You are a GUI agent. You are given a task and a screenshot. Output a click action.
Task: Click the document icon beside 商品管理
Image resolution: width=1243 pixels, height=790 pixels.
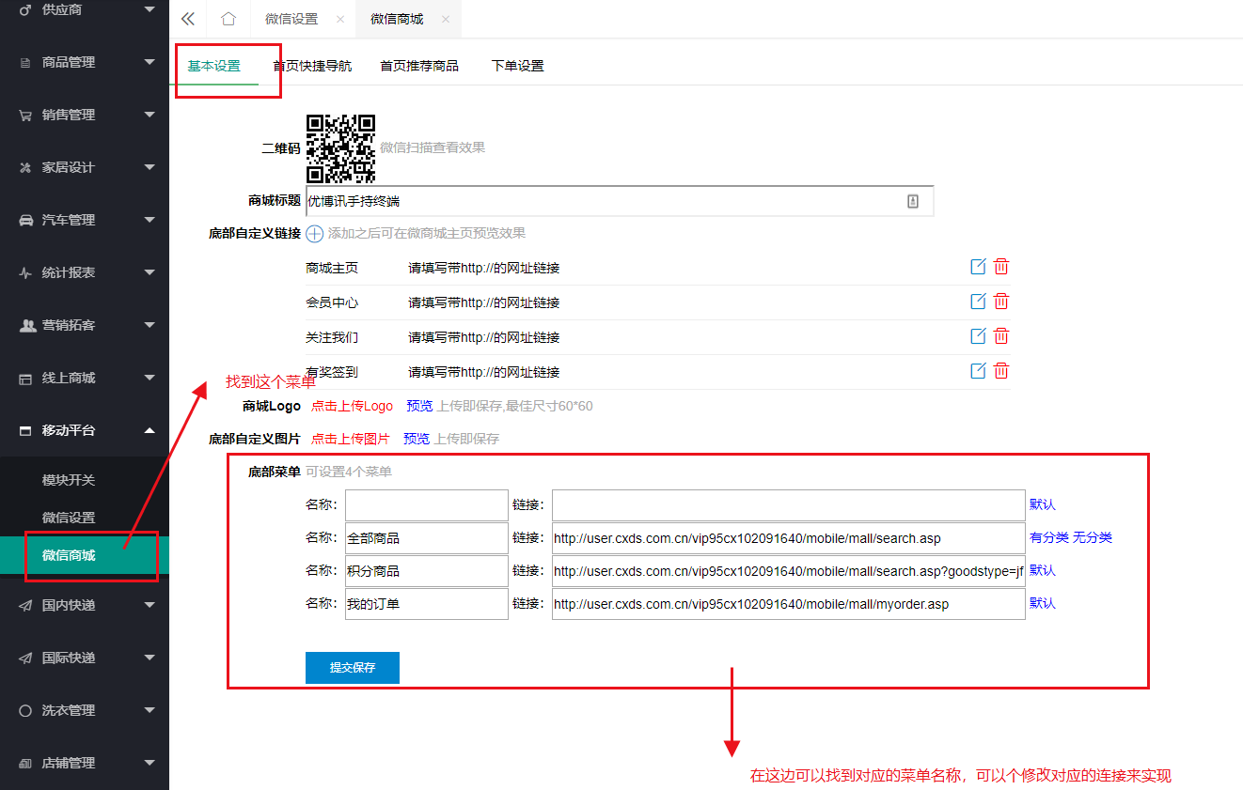click(x=25, y=62)
